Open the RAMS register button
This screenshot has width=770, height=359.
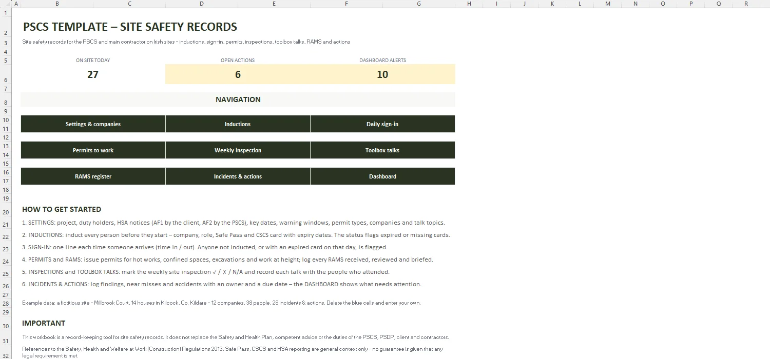point(93,176)
